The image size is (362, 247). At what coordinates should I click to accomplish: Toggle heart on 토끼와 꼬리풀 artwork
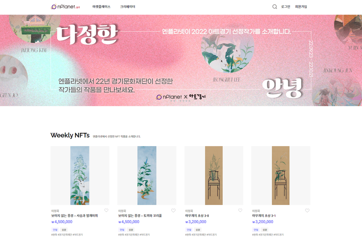coord(173,210)
